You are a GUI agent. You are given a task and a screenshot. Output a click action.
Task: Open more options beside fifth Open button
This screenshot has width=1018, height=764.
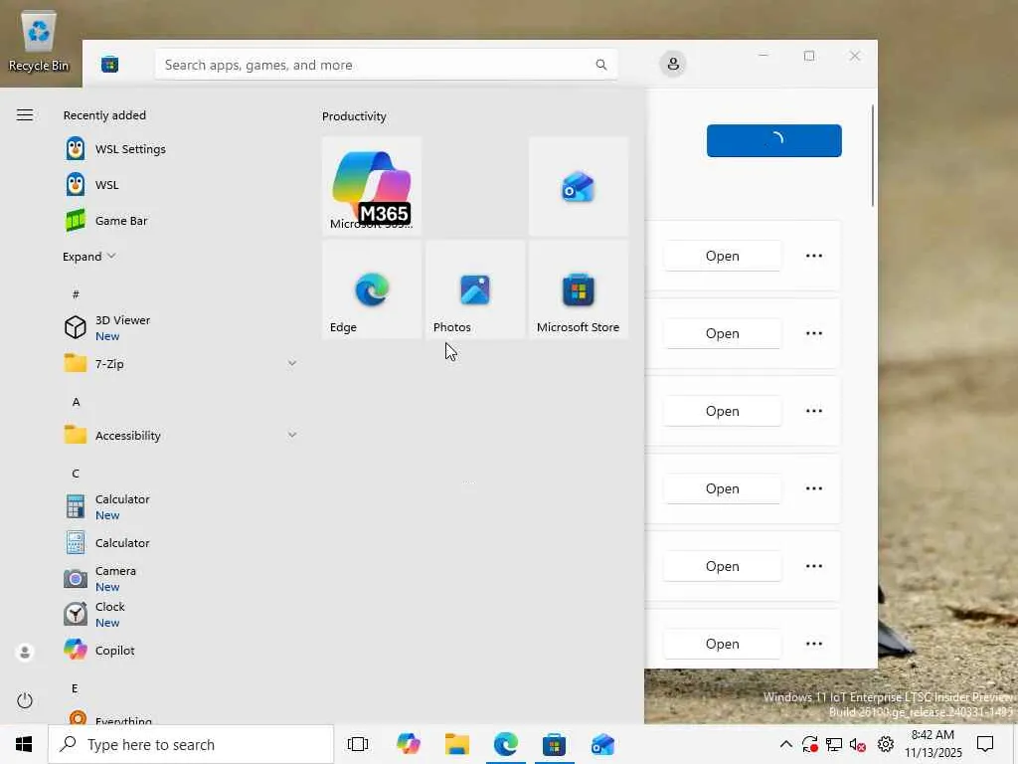coord(814,566)
